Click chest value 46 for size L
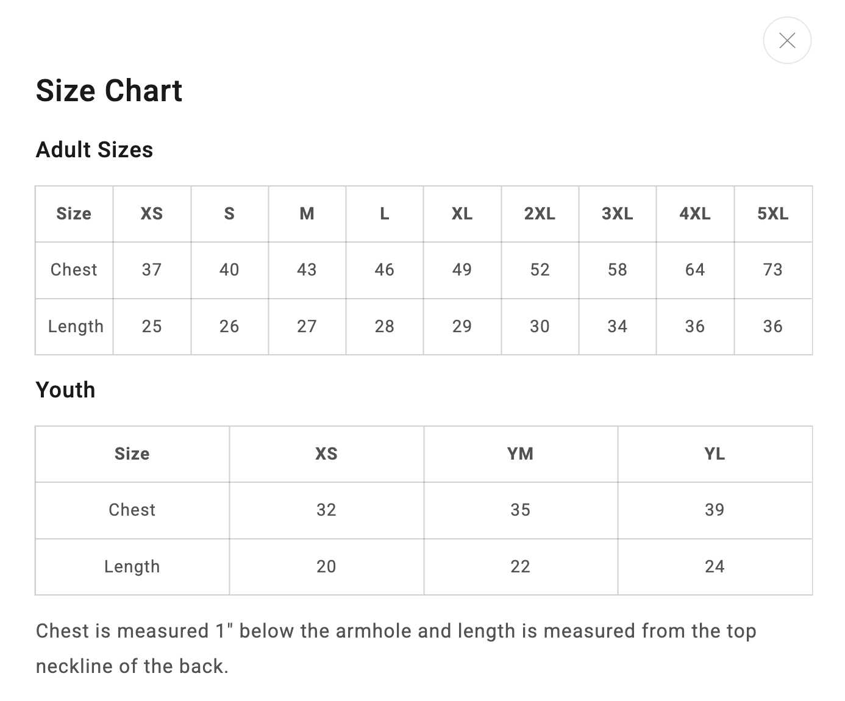 (x=384, y=270)
